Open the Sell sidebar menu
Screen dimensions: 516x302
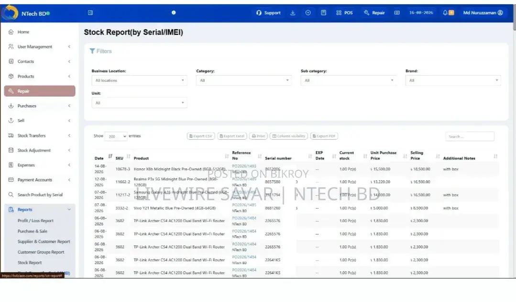[40, 121]
